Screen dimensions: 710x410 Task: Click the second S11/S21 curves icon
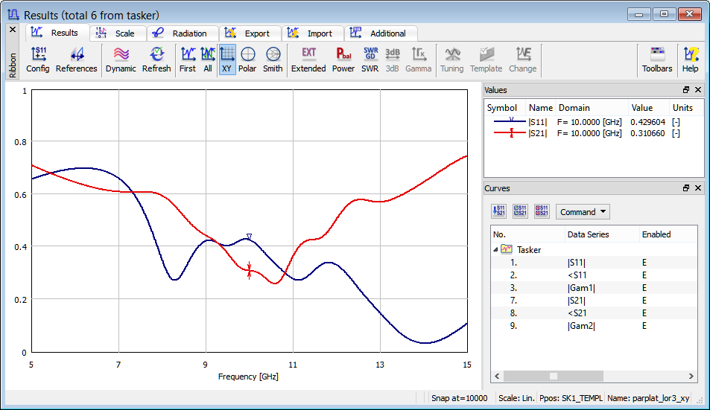(x=520, y=211)
